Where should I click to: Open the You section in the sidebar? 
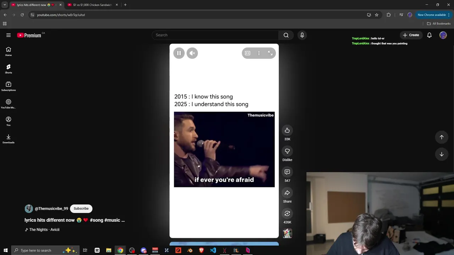9,121
